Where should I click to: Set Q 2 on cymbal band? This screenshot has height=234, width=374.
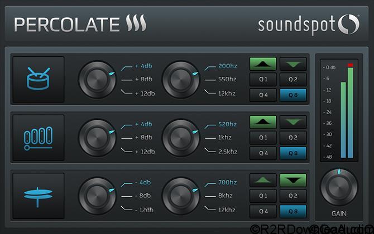(x=293, y=196)
